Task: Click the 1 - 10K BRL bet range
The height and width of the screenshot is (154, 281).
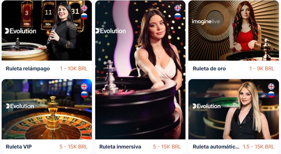Action: click(x=74, y=68)
